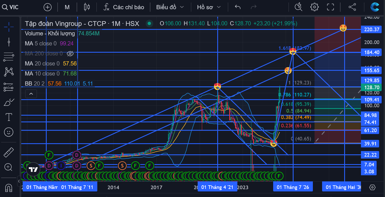Viewport: 385px width, 197px height.
Task: Click the 220.37 price label
Action: [x=371, y=29]
